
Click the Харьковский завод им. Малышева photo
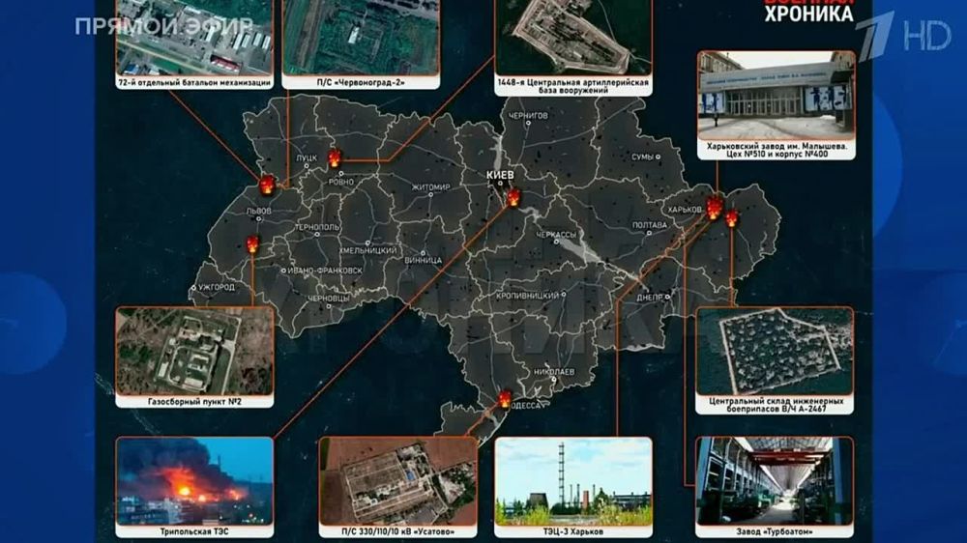point(776,94)
